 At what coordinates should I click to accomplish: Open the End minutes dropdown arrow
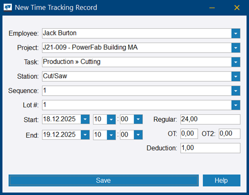pyautogui.click(x=138, y=135)
